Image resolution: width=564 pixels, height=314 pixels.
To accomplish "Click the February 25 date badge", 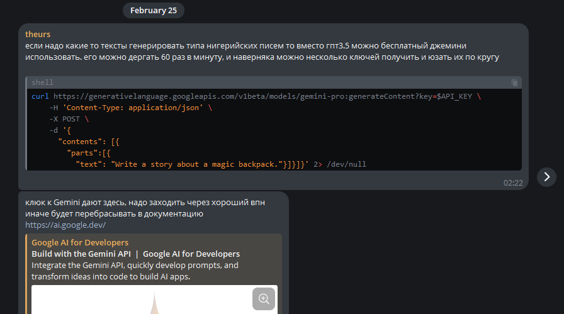I will coord(154,11).
